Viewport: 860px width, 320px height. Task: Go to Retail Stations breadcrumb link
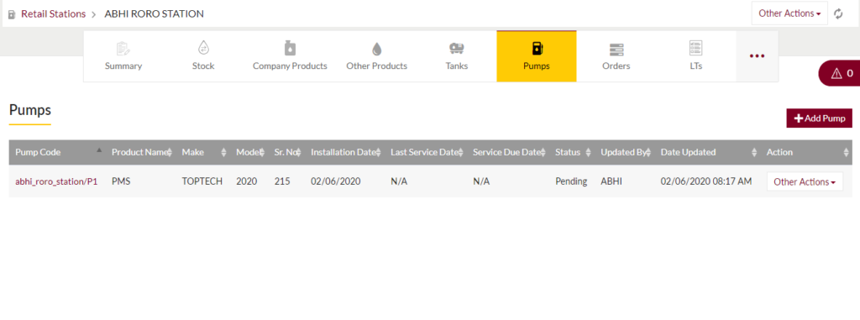click(x=53, y=13)
